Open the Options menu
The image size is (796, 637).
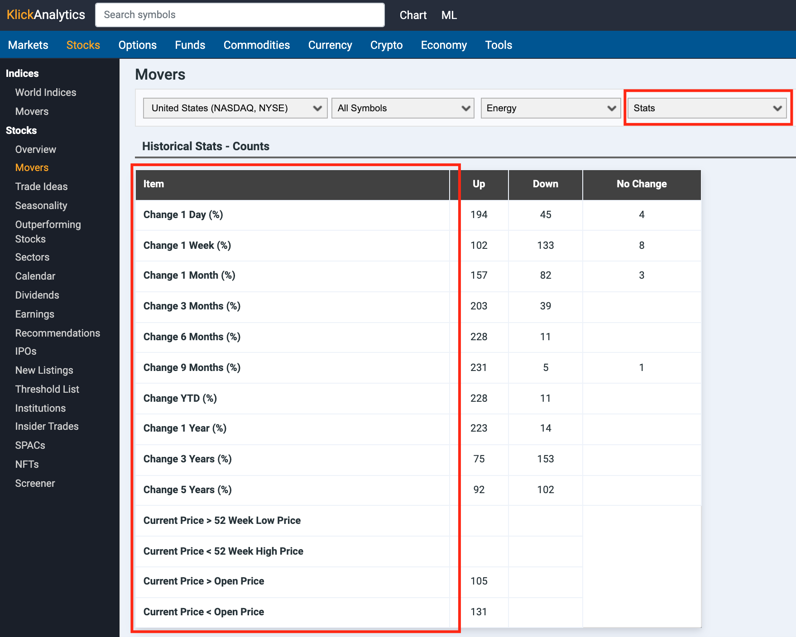pos(138,45)
